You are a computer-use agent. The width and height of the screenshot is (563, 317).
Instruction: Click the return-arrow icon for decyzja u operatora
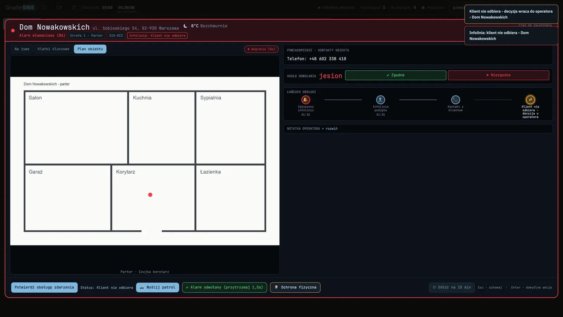point(530,100)
